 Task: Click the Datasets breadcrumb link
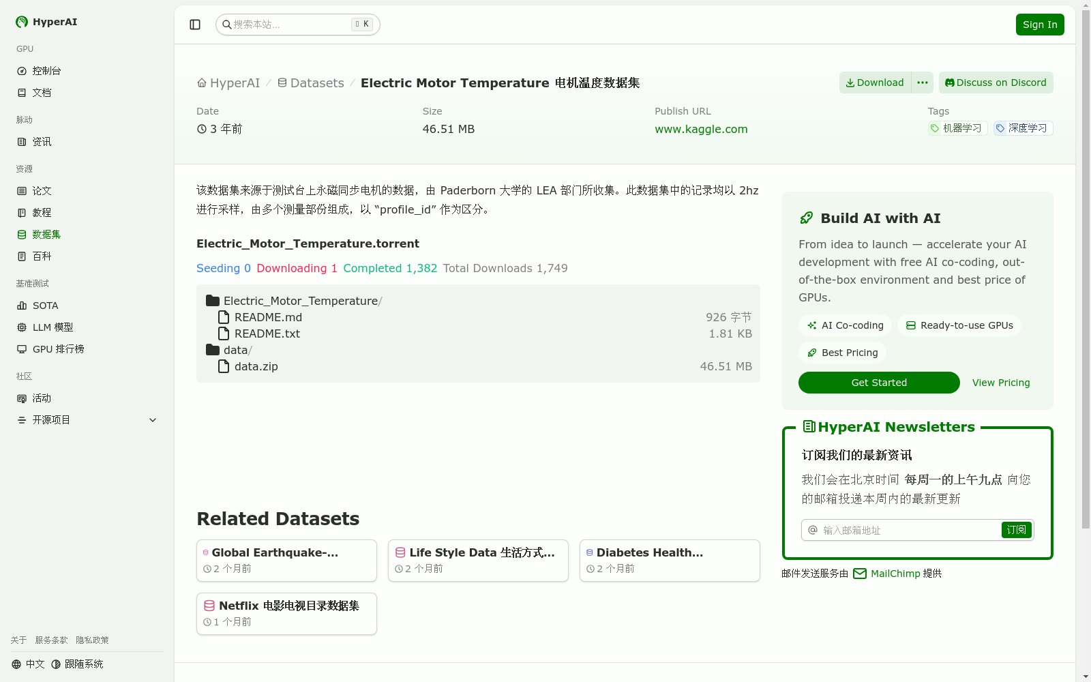[310, 83]
